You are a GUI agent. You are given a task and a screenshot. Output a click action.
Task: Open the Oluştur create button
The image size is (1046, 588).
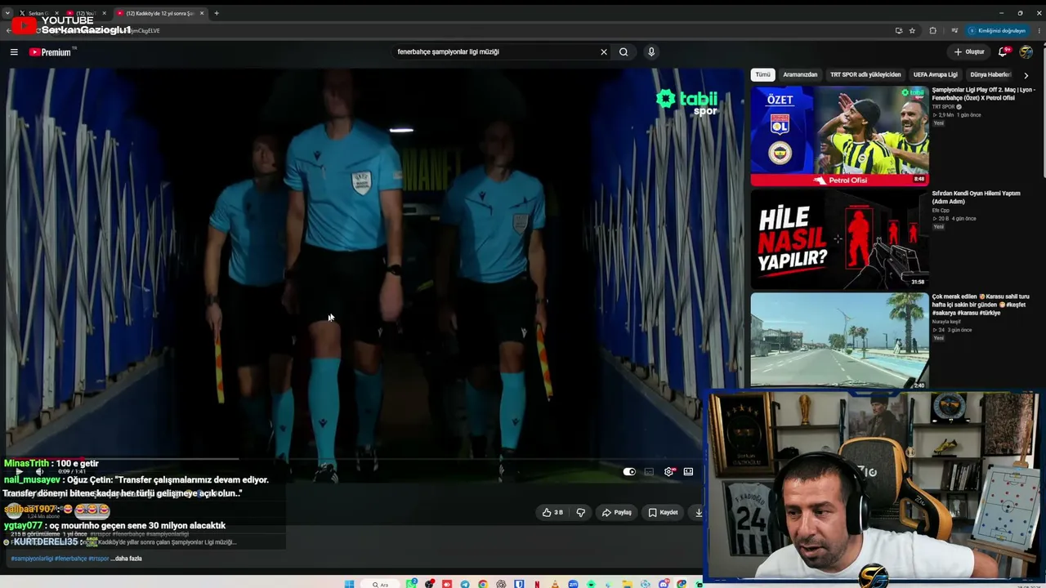pos(969,52)
